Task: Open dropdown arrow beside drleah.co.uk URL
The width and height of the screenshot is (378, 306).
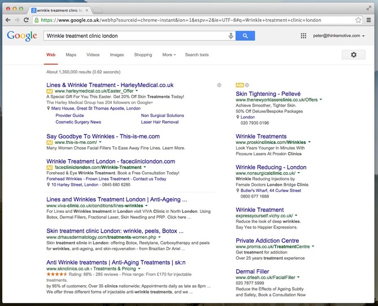Action: (x=298, y=277)
